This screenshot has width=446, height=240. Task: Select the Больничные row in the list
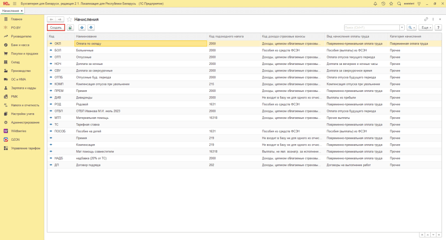click(x=84, y=50)
